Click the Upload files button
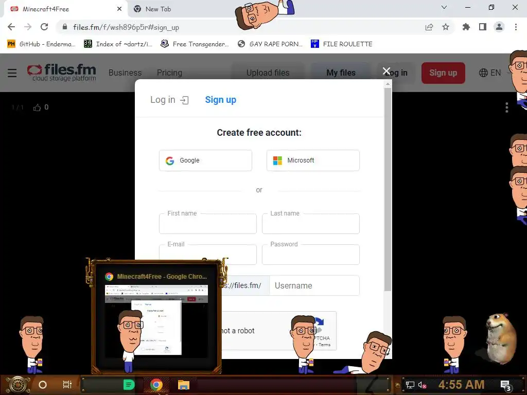The width and height of the screenshot is (527, 395). pos(268,73)
